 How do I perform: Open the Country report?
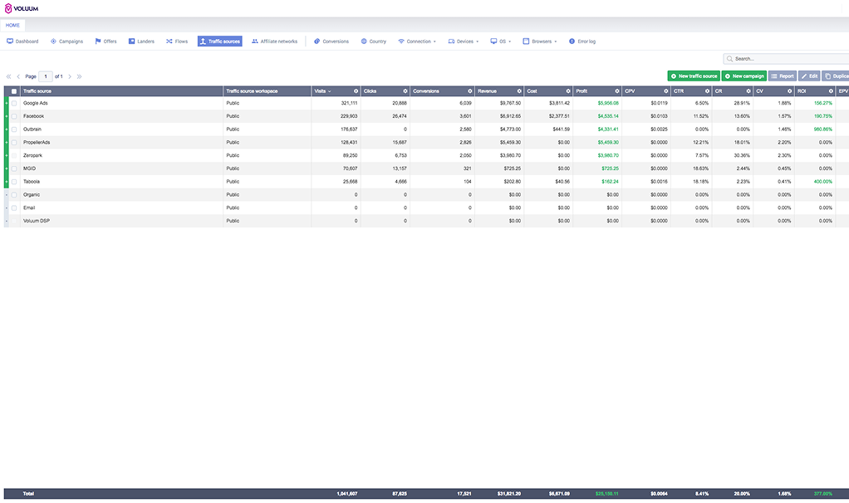374,42
